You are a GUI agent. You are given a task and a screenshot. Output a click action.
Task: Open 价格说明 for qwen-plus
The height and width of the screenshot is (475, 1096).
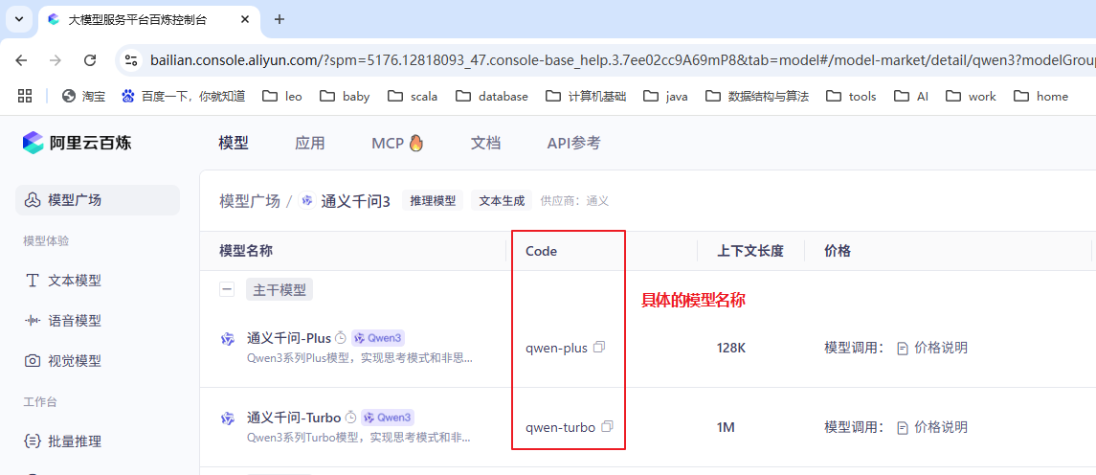tap(933, 347)
